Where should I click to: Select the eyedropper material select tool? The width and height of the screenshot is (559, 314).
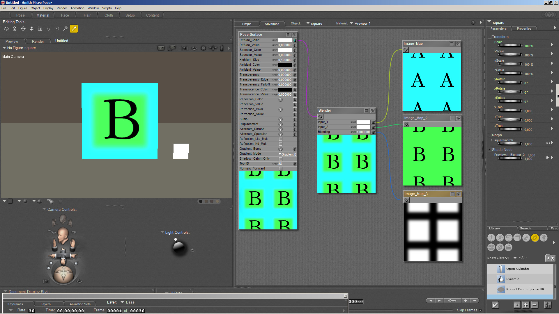[x=74, y=29]
